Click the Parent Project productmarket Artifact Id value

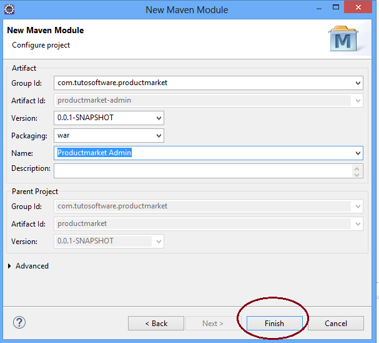[82, 223]
